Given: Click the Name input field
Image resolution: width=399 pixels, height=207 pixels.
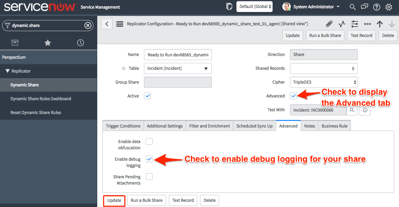Looking at the screenshot, I should coord(178,55).
